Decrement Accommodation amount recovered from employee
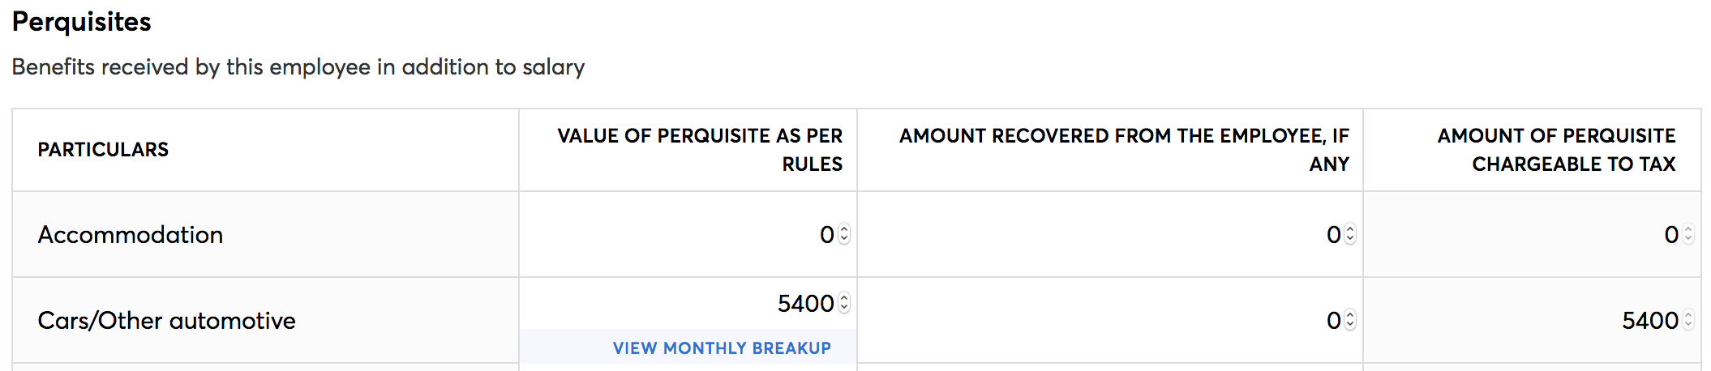Viewport: 1711px width, 371px height. pyautogui.click(x=1350, y=239)
